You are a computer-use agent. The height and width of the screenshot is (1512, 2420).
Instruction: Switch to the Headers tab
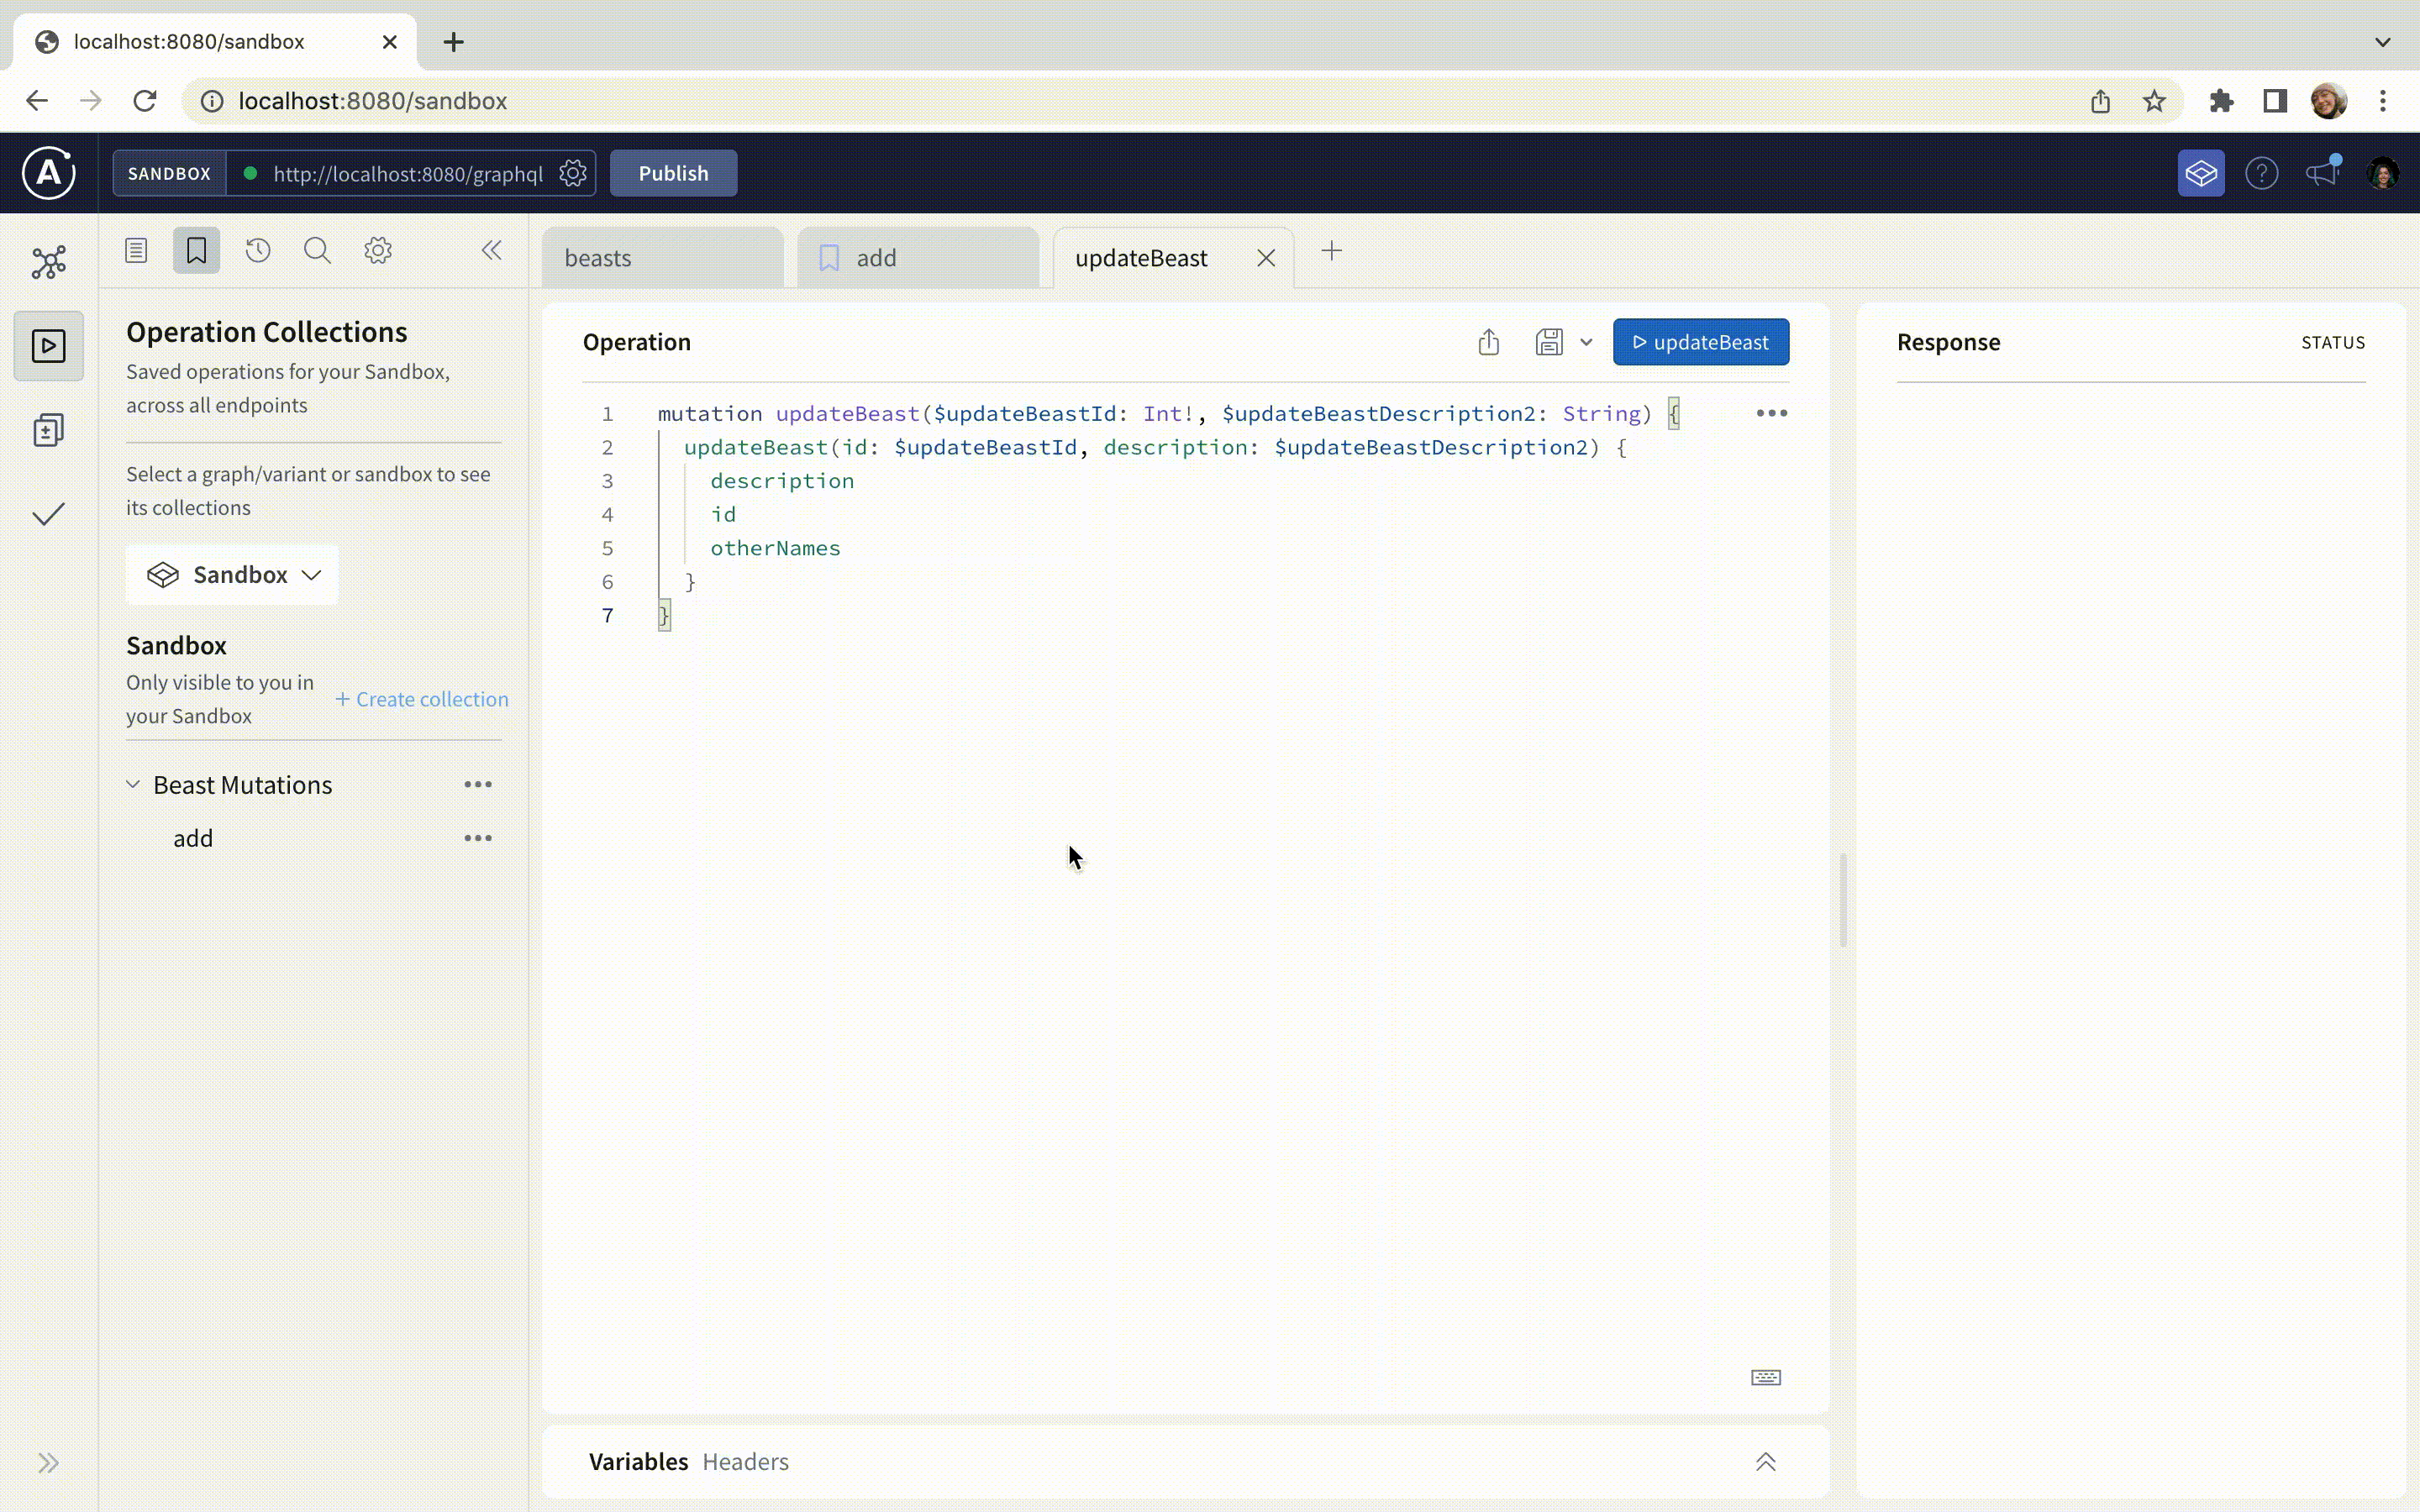pos(745,1461)
